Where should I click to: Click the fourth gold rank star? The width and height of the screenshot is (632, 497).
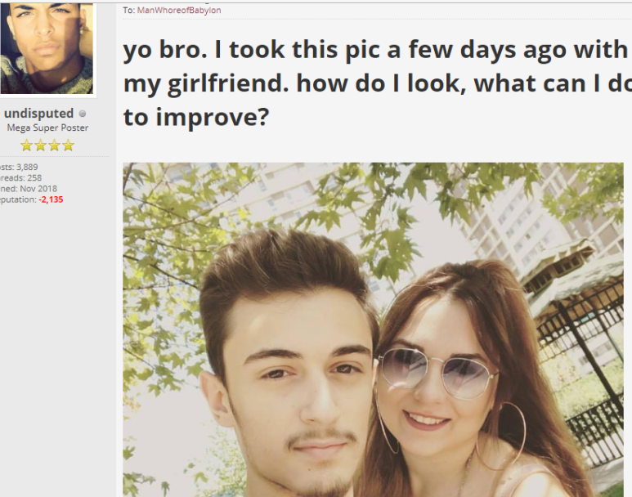(x=68, y=146)
